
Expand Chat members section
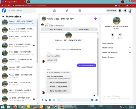pos(116,48)
